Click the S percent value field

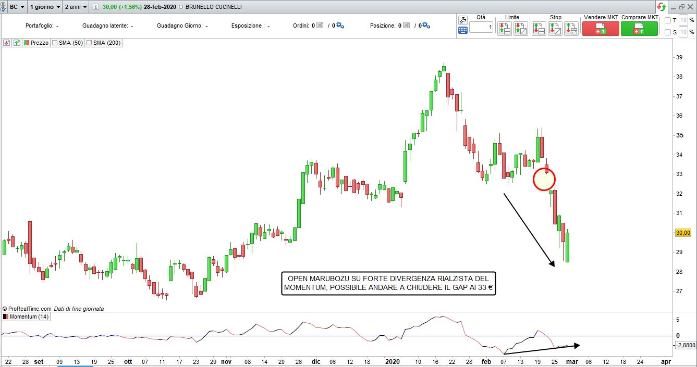(683, 32)
